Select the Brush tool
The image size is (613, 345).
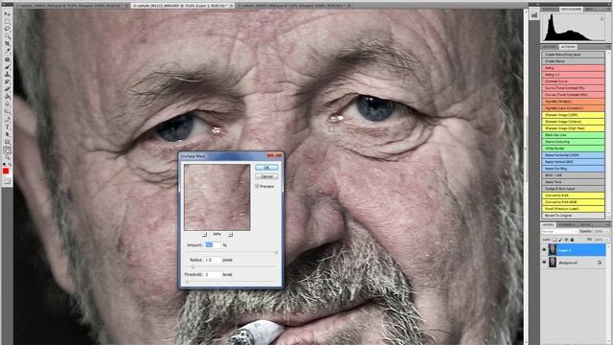tap(7, 67)
